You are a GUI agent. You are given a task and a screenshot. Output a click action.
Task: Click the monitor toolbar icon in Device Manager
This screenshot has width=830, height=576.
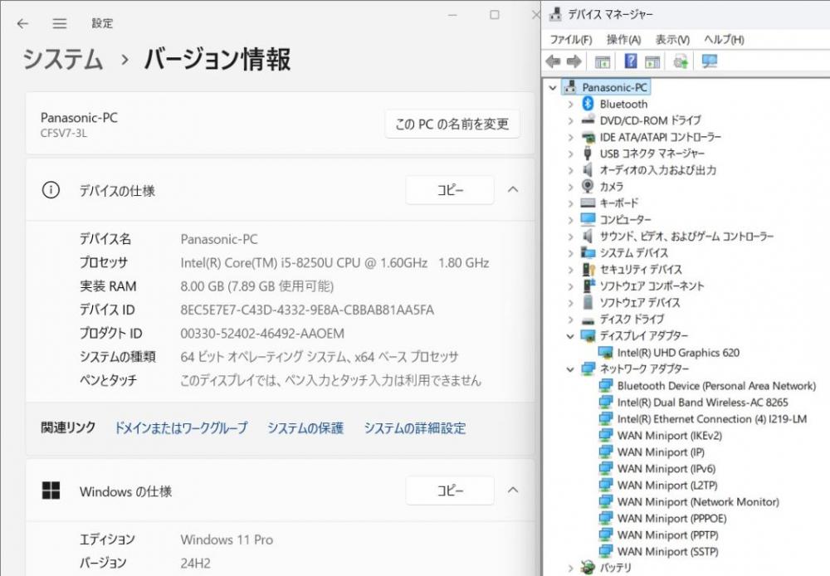tap(710, 61)
